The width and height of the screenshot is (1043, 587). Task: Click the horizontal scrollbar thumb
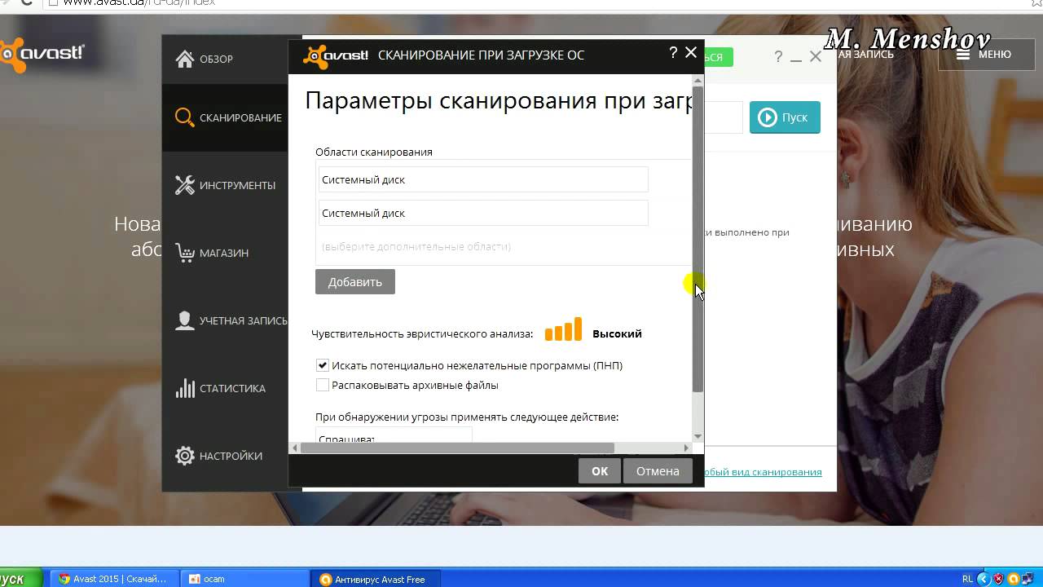tap(457, 448)
